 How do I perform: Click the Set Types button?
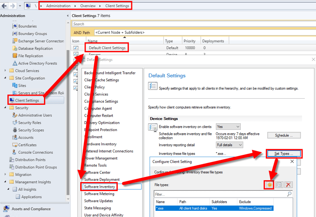pyautogui.click(x=284, y=154)
